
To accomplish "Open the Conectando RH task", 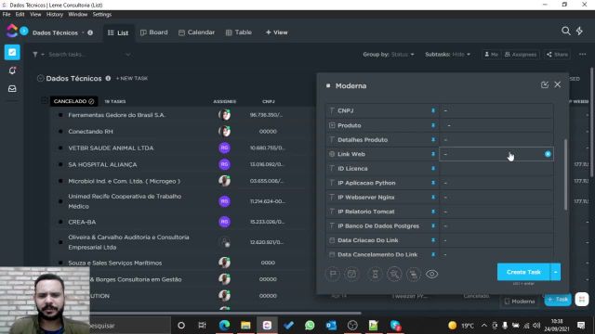I will 90,132.
